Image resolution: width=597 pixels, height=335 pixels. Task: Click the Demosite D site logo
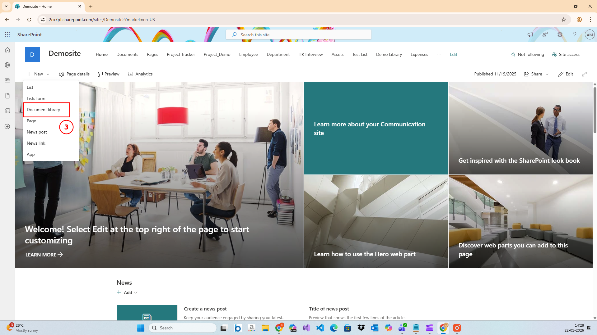pyautogui.click(x=32, y=55)
